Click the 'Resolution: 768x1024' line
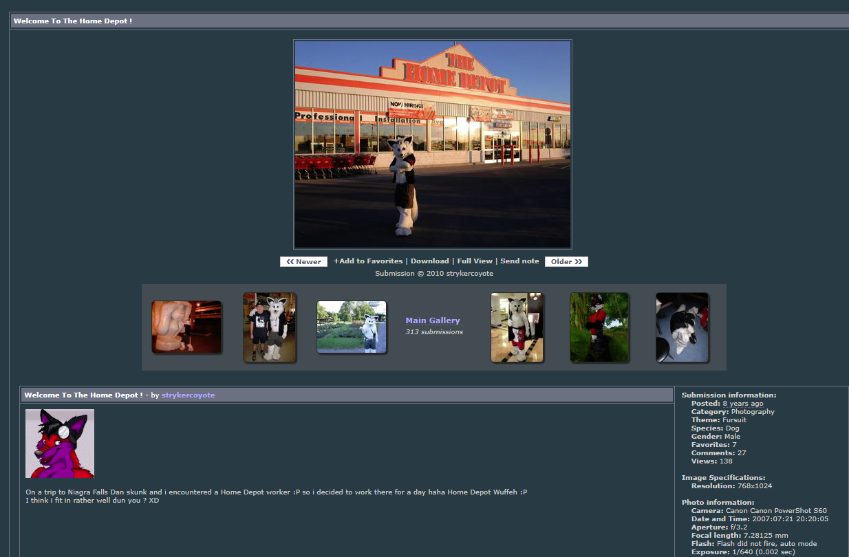The height and width of the screenshot is (557, 849). (731, 486)
